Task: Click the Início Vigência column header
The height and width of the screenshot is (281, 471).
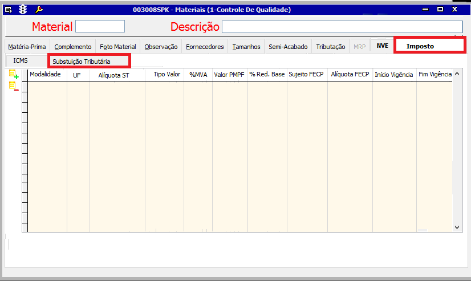Action: tap(395, 75)
